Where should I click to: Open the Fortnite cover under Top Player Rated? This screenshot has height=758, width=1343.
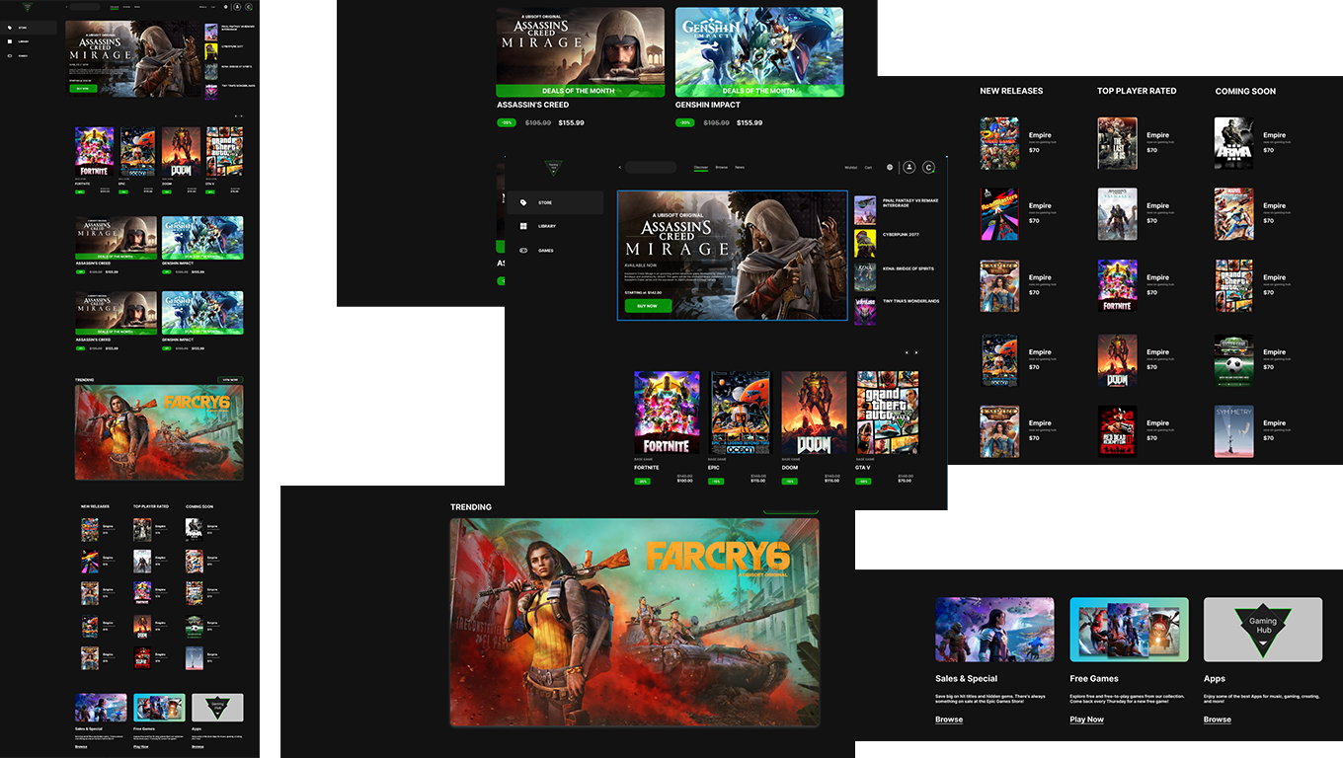pyautogui.click(x=1118, y=285)
